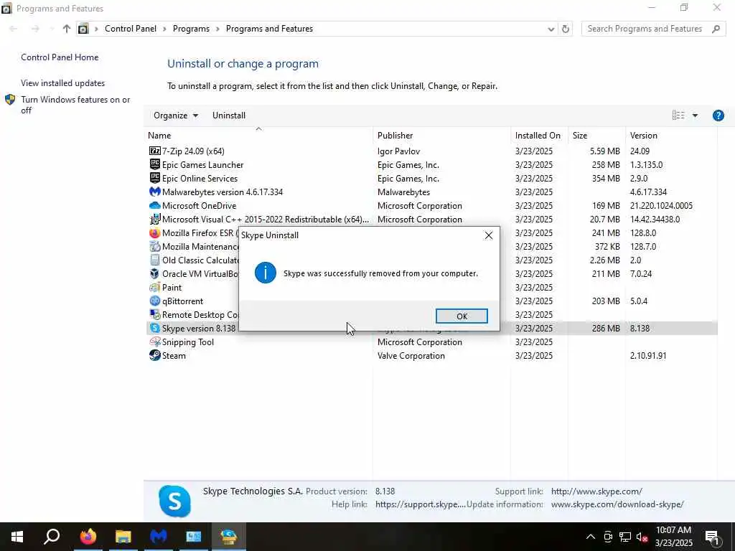Image resolution: width=735 pixels, height=551 pixels.
Task: Click the blue info icon in dialog
Action: tap(266, 273)
